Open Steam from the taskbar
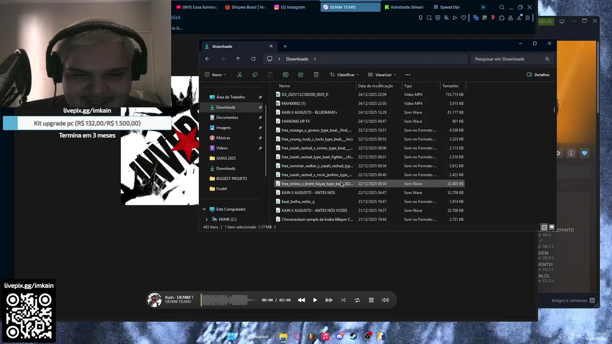Screen dimensions: 612x344 tap(354, 336)
